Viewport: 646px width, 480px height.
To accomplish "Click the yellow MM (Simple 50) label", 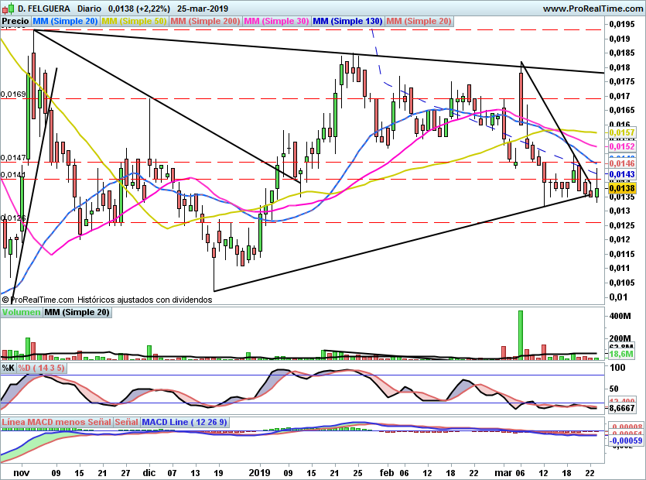I will (x=134, y=21).
